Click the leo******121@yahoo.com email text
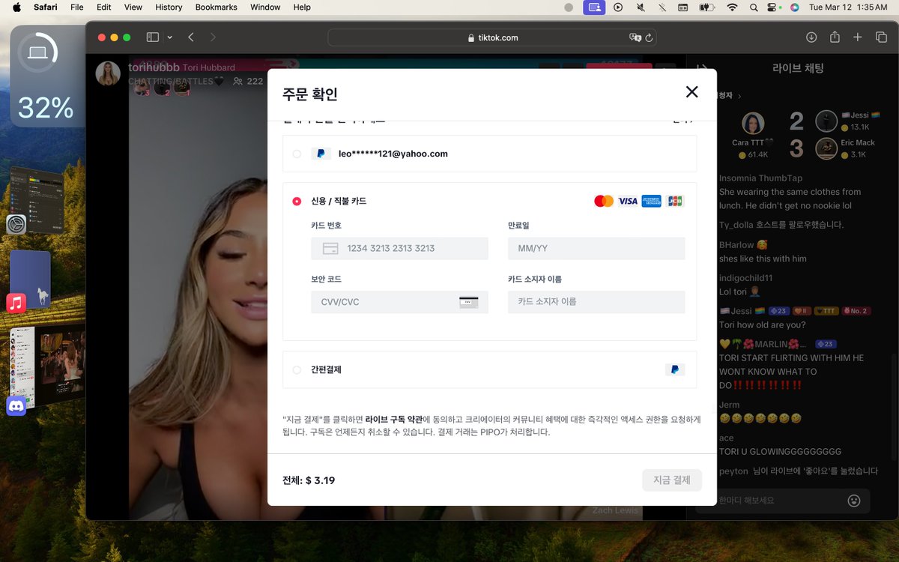 pyautogui.click(x=393, y=154)
